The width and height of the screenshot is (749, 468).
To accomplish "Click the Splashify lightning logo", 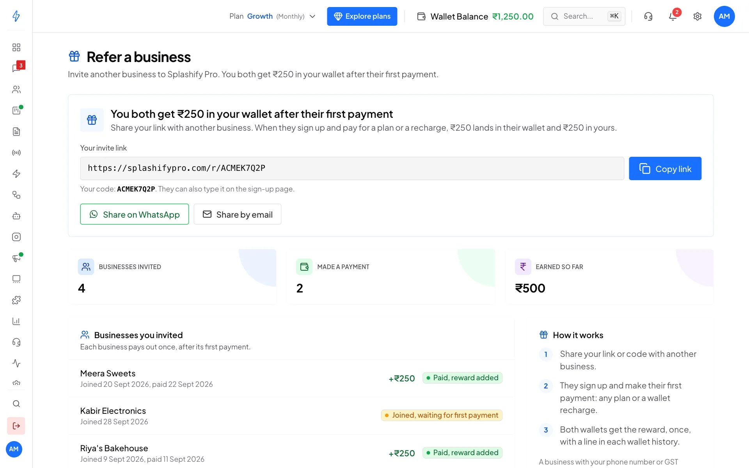I will point(16,16).
